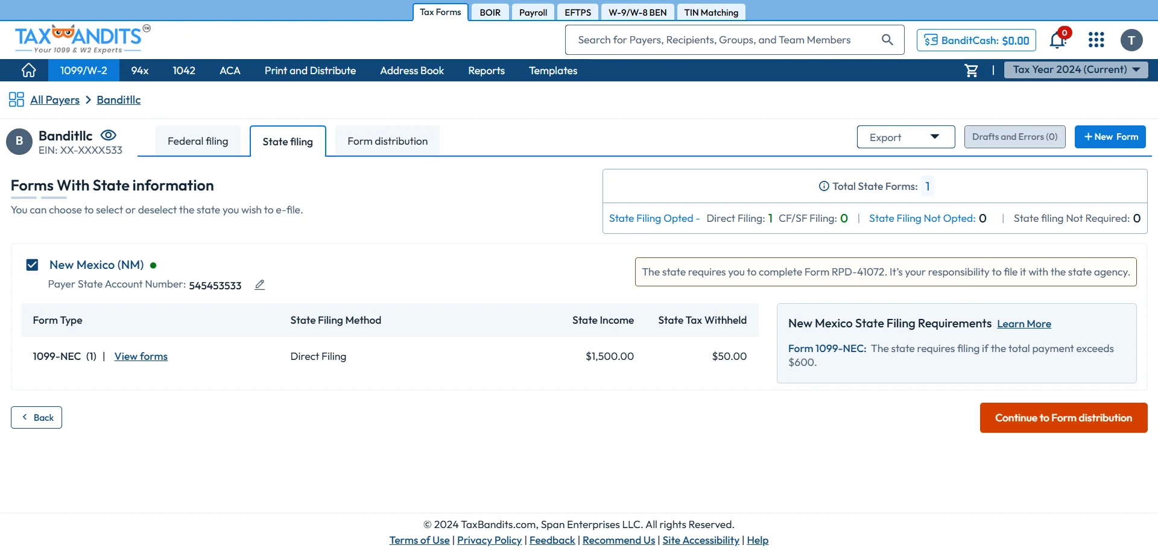Open the View forms link

click(141, 356)
